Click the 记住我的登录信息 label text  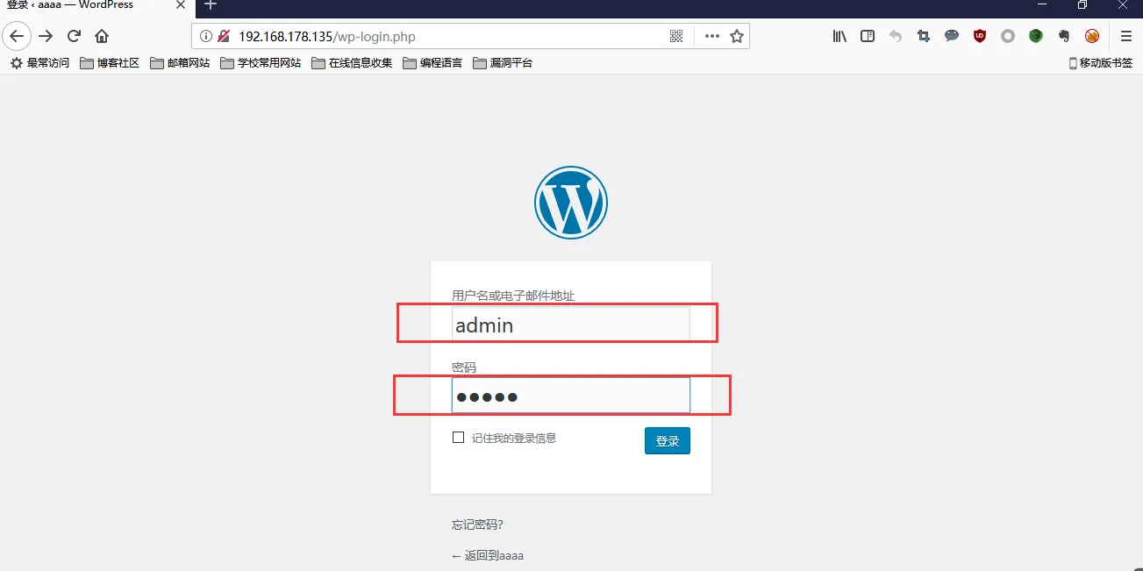[x=514, y=438]
